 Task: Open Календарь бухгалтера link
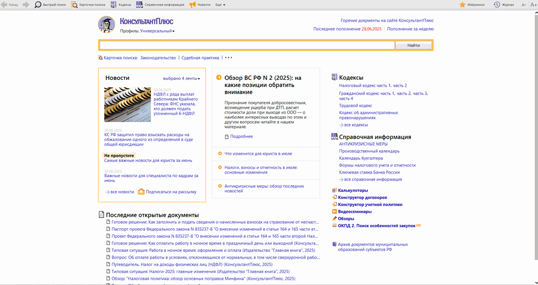coord(361,158)
